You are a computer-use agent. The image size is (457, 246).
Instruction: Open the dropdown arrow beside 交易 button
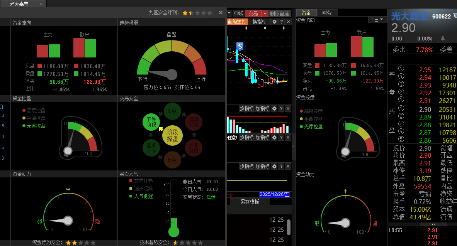coord(264,13)
